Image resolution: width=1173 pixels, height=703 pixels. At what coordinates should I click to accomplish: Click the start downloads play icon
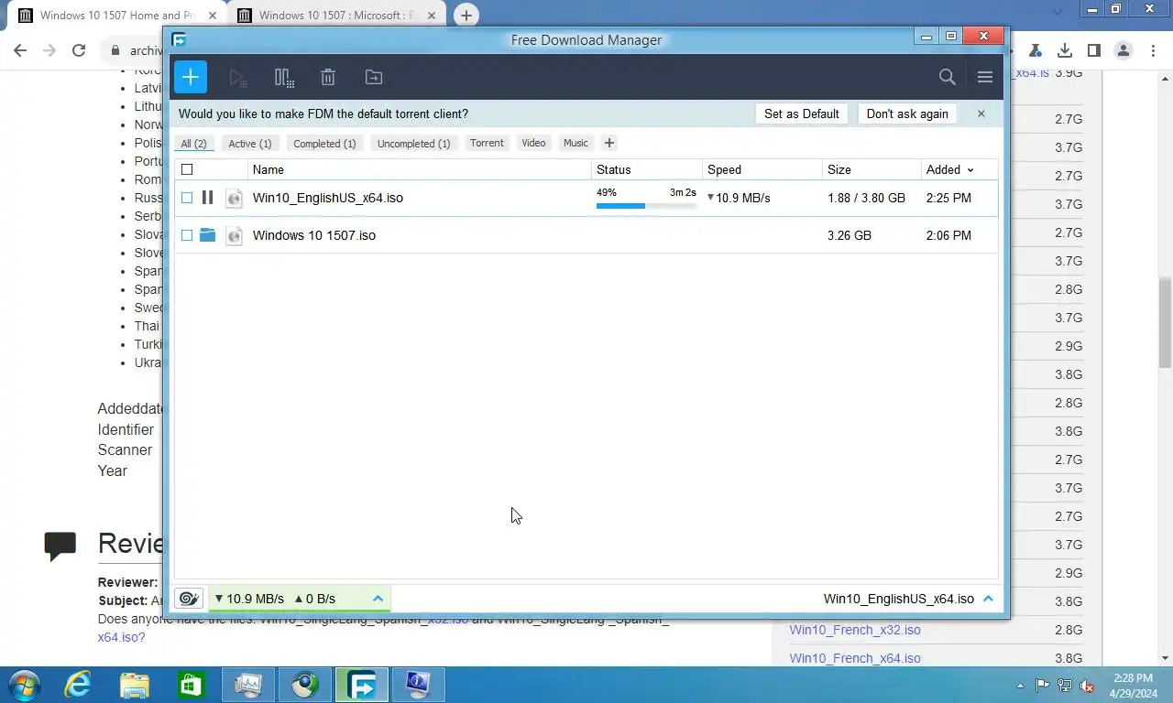point(238,78)
